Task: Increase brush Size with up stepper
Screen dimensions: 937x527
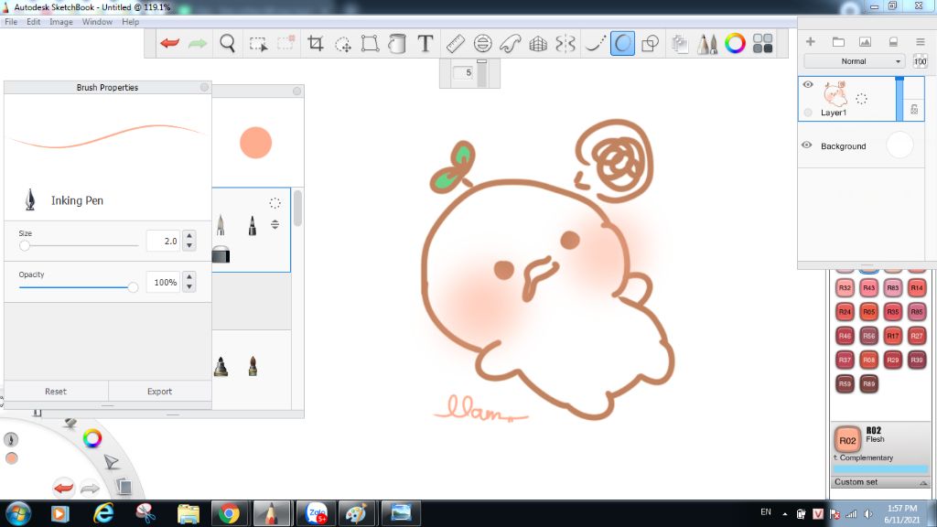Action: (189, 235)
